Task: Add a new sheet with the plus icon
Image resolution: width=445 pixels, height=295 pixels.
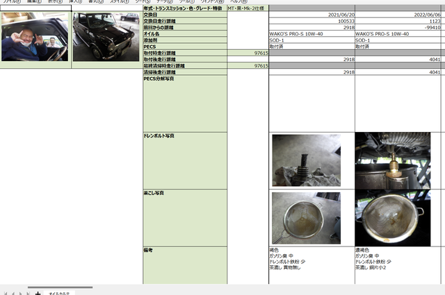Action: [x=38, y=294]
